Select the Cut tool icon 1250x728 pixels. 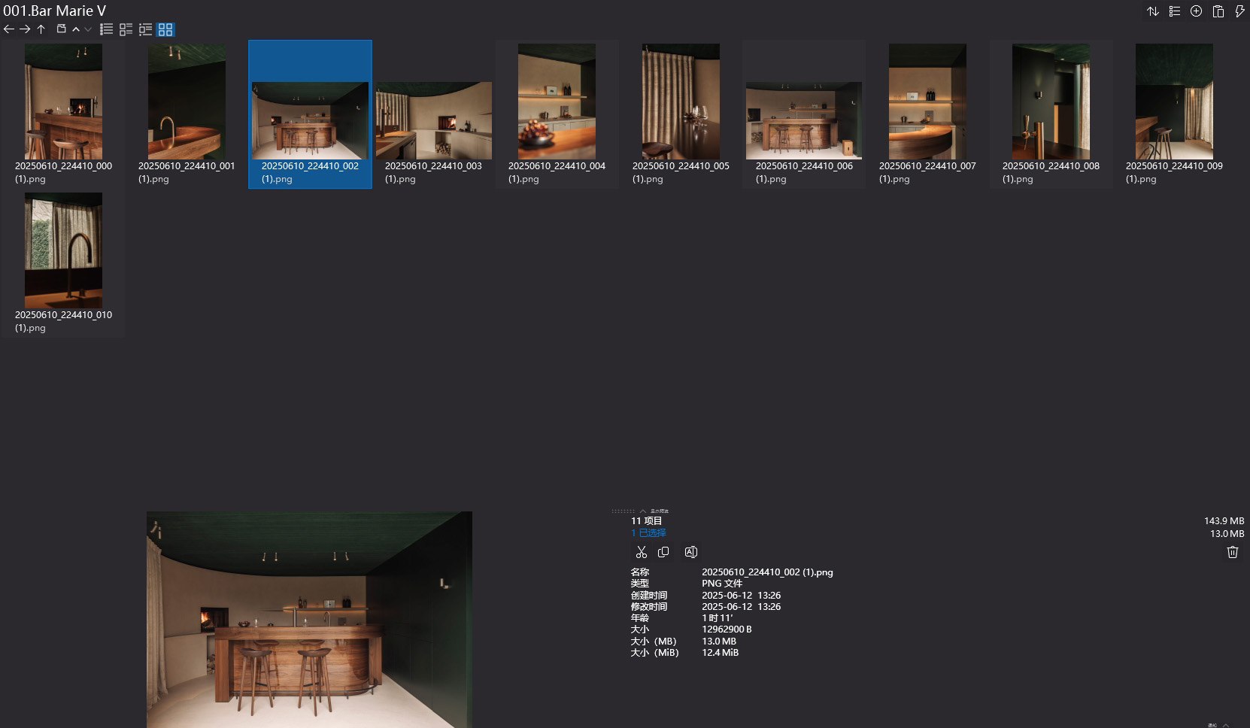point(642,551)
